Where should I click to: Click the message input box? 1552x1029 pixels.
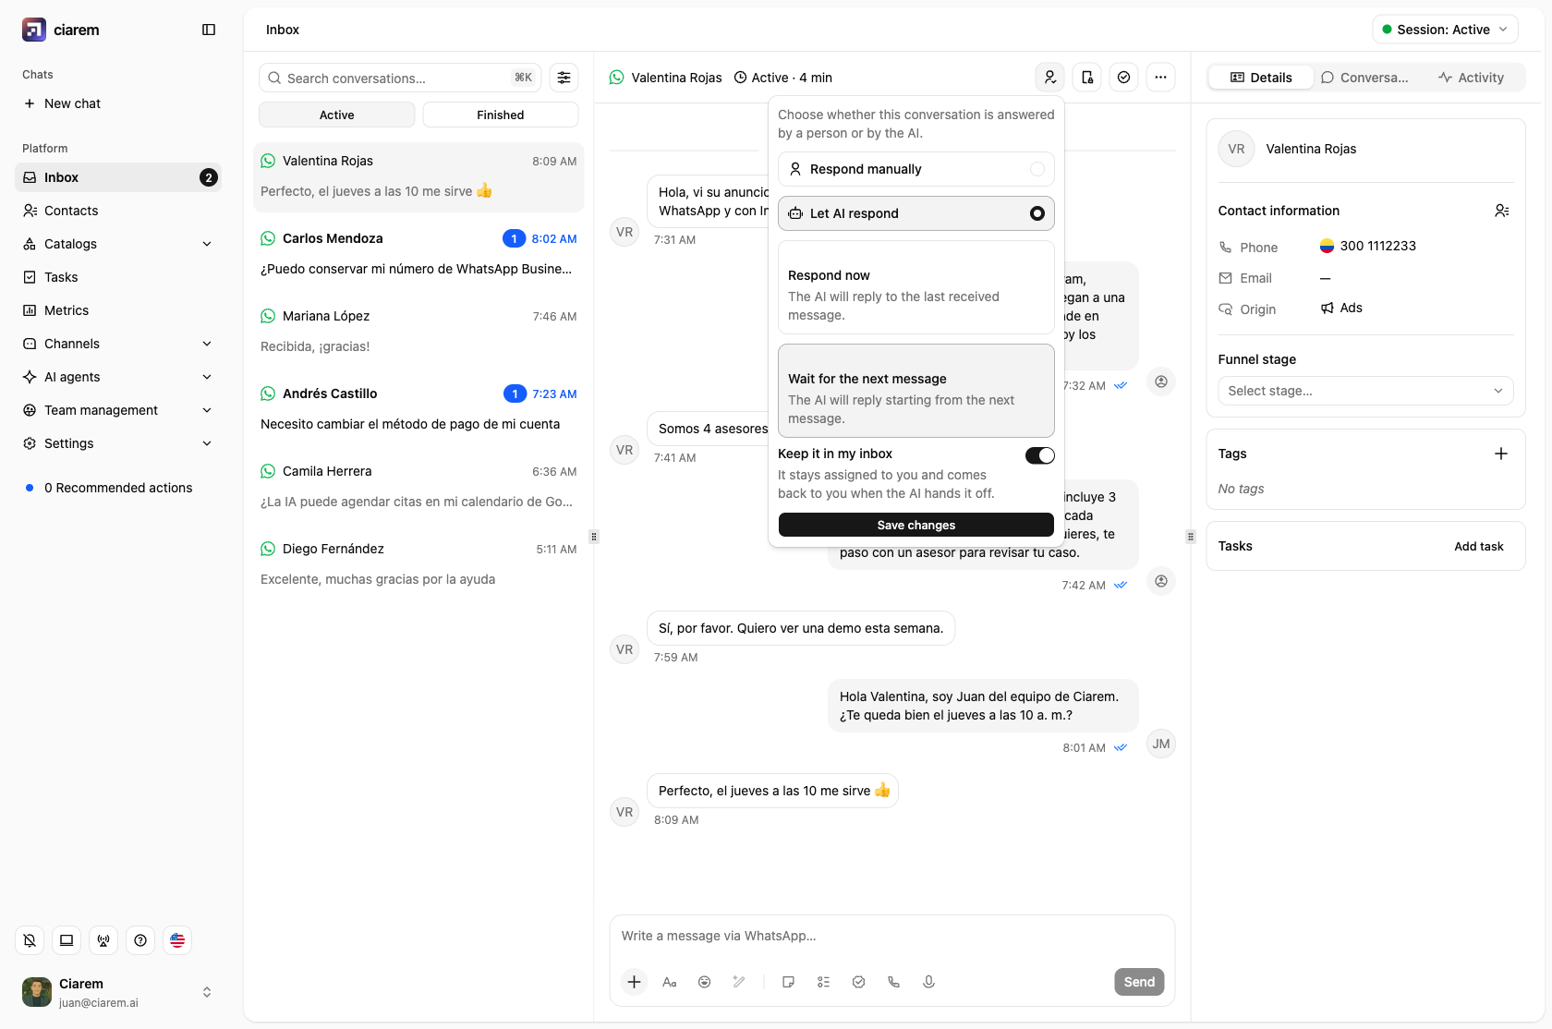tap(892, 936)
